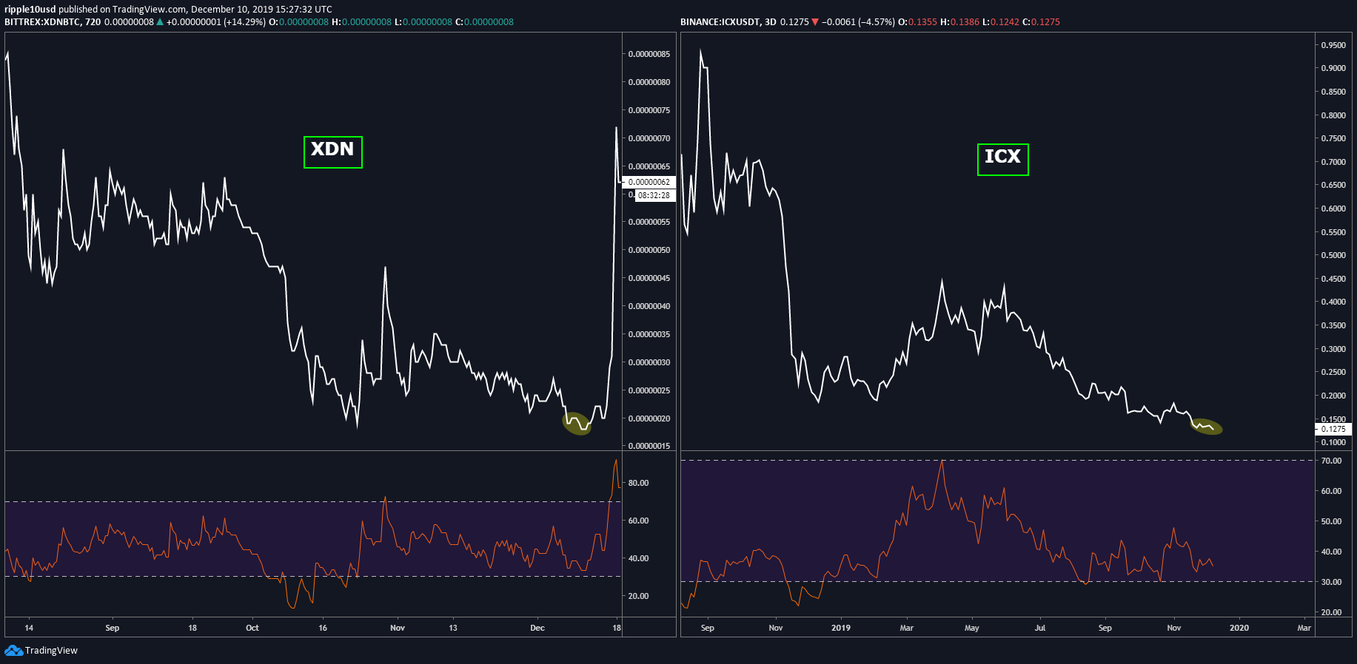Click the 16 date label on XDN time axis

coord(323,628)
